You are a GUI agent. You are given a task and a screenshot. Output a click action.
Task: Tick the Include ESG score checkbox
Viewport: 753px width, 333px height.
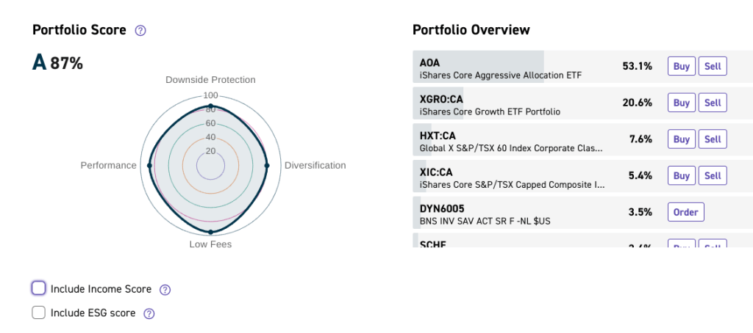(39, 313)
